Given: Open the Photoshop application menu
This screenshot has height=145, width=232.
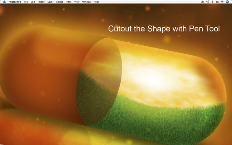Looking at the screenshot, I should (15, 2).
